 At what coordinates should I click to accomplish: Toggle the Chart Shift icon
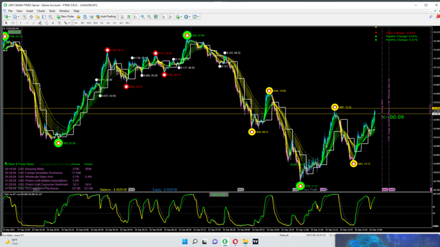[x=170, y=17]
